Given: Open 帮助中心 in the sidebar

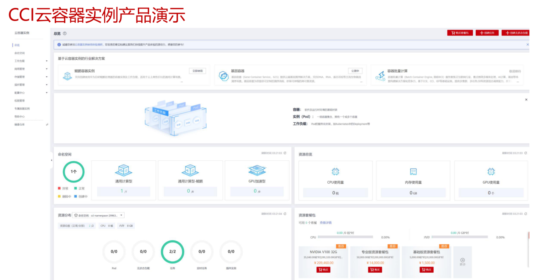Looking at the screenshot, I should (20, 117).
